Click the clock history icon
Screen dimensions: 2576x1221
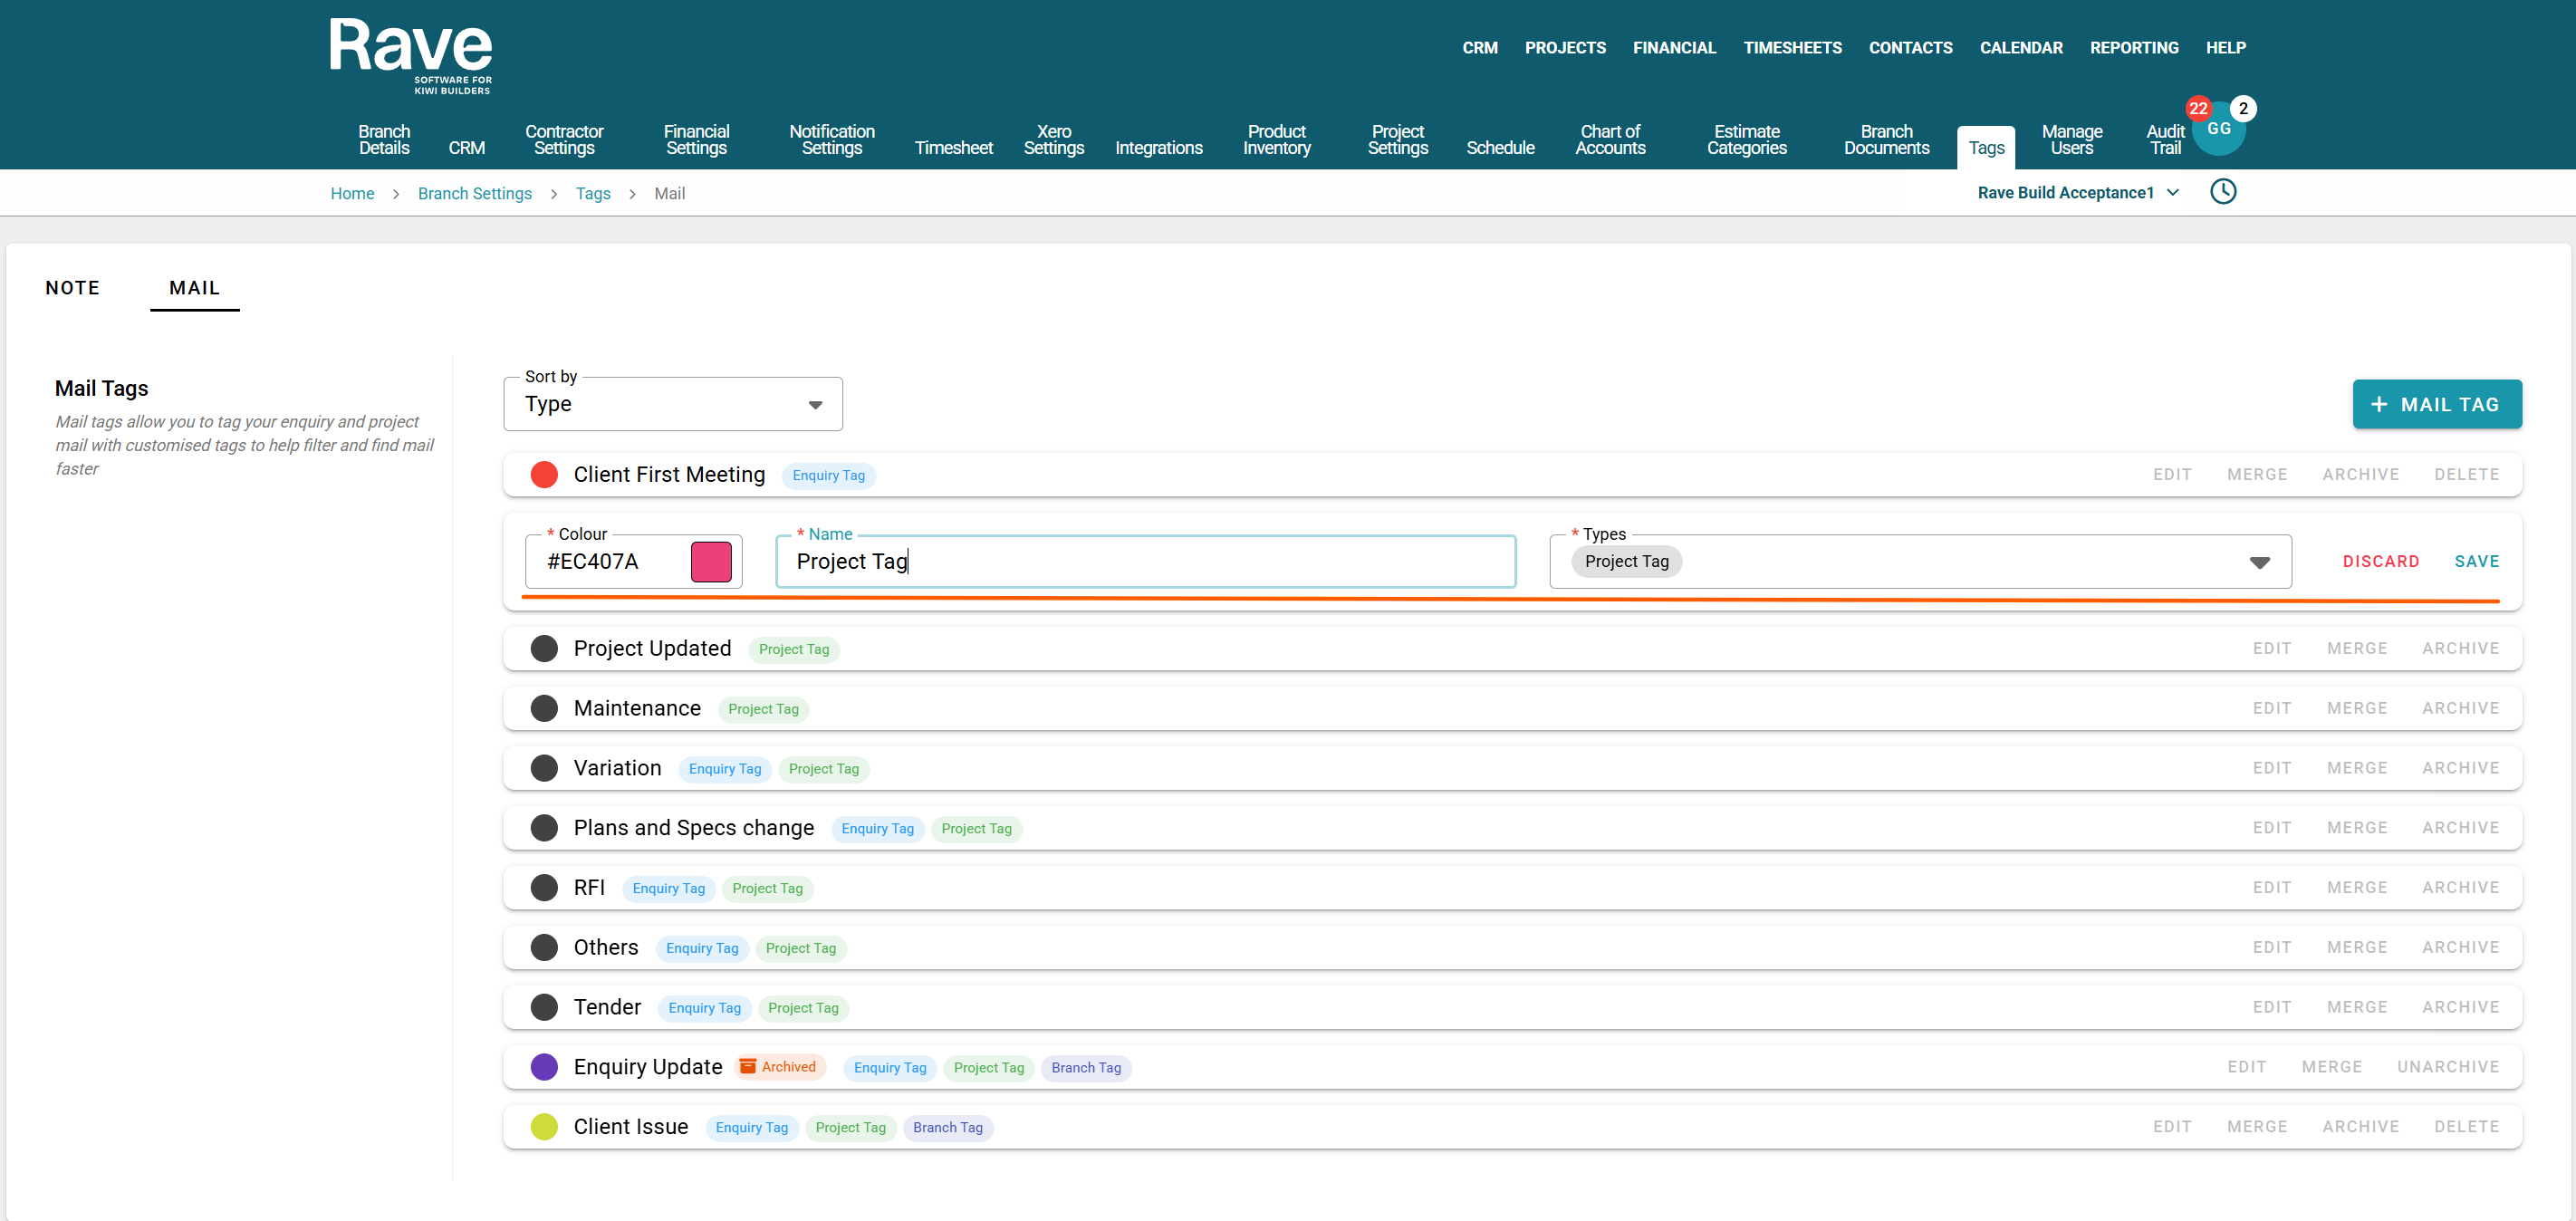tap(2222, 191)
